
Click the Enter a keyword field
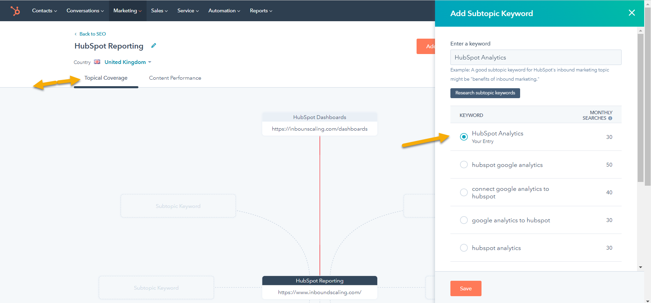coord(536,57)
